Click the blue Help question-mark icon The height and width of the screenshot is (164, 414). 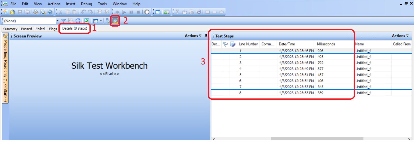pyautogui.click(x=50, y=12)
